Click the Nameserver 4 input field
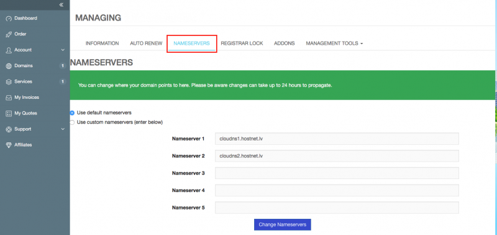The height and width of the screenshot is (235, 497). (x=337, y=190)
